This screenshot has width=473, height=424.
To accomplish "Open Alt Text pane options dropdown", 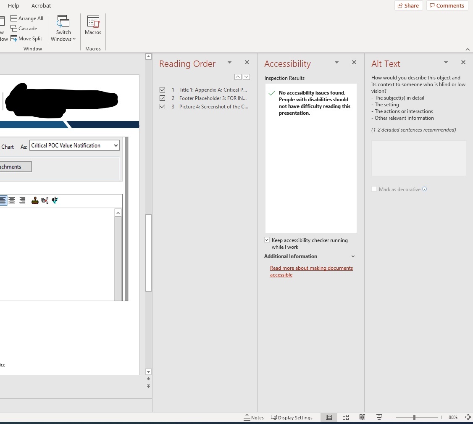I will [446, 62].
